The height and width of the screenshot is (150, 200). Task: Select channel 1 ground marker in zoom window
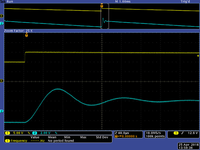pyautogui.click(x=2, y=81)
